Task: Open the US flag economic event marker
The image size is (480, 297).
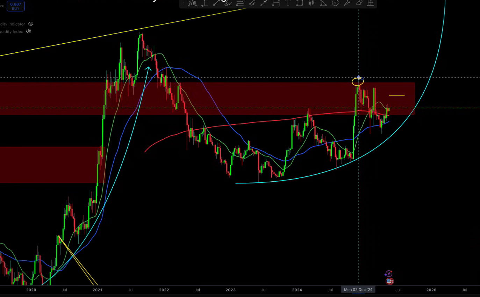Action: tap(389, 281)
